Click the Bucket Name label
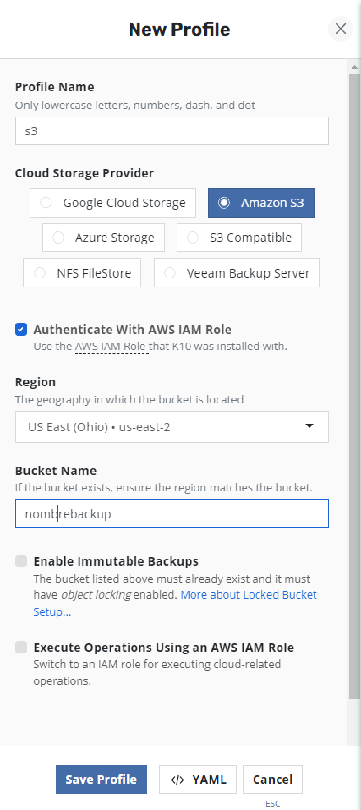361x810 pixels. point(56,471)
